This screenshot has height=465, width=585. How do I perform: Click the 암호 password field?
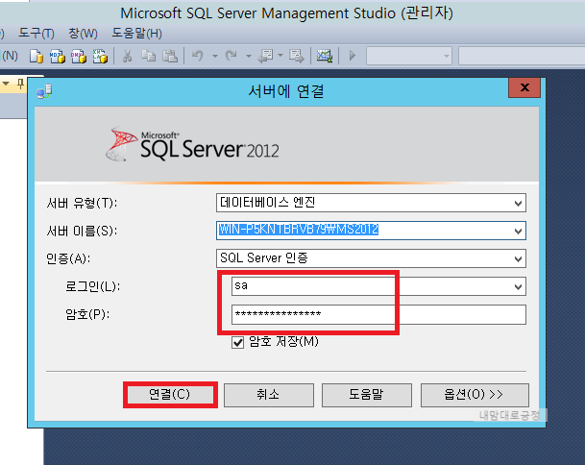click(x=378, y=314)
